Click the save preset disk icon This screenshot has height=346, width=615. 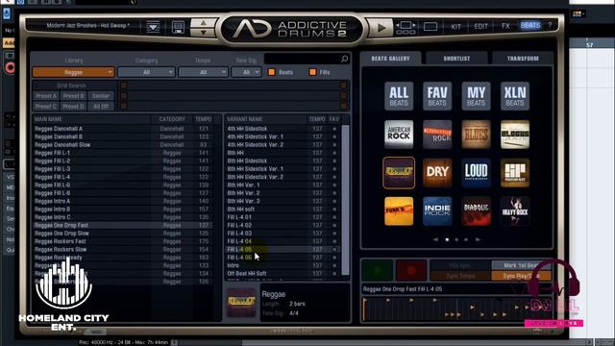pyautogui.click(x=178, y=27)
